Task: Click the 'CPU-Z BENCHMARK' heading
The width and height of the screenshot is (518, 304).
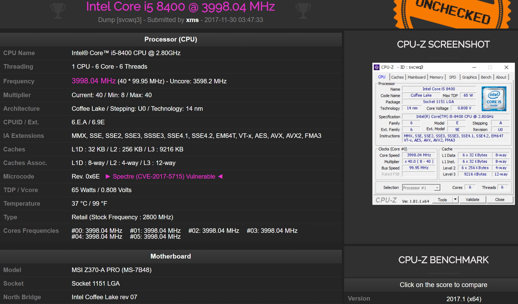Action: pyautogui.click(x=443, y=260)
